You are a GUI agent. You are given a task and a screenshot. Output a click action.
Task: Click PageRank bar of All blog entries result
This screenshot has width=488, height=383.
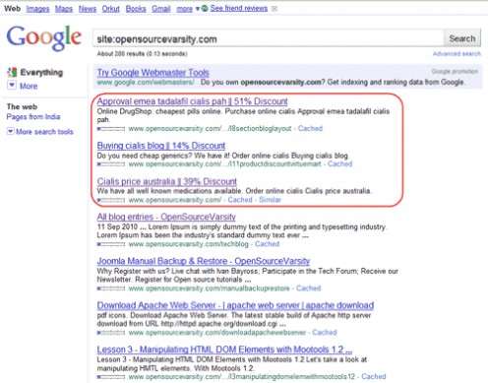point(111,244)
